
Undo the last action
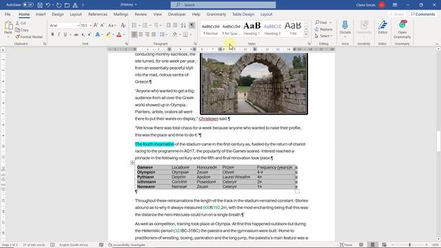click(x=48, y=5)
